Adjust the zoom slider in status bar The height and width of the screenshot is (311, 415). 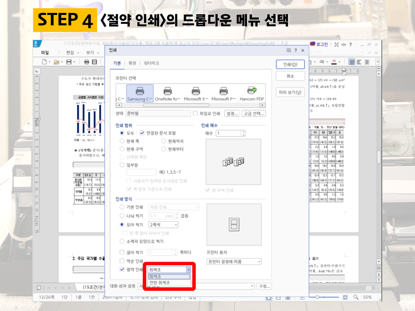[x=317, y=297]
